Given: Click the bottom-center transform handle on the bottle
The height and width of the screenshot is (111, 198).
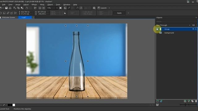Looking at the screenshot, I should [77, 97].
